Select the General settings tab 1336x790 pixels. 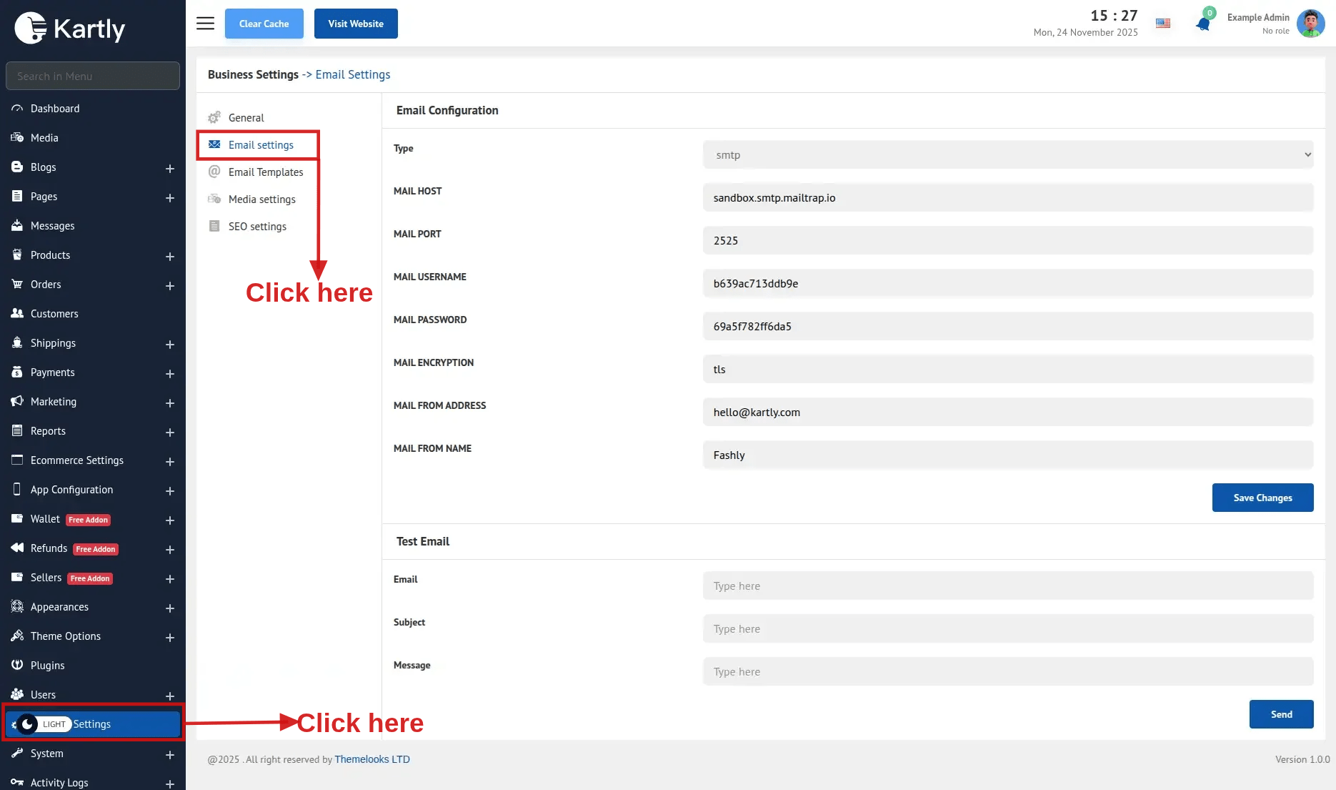pos(246,118)
